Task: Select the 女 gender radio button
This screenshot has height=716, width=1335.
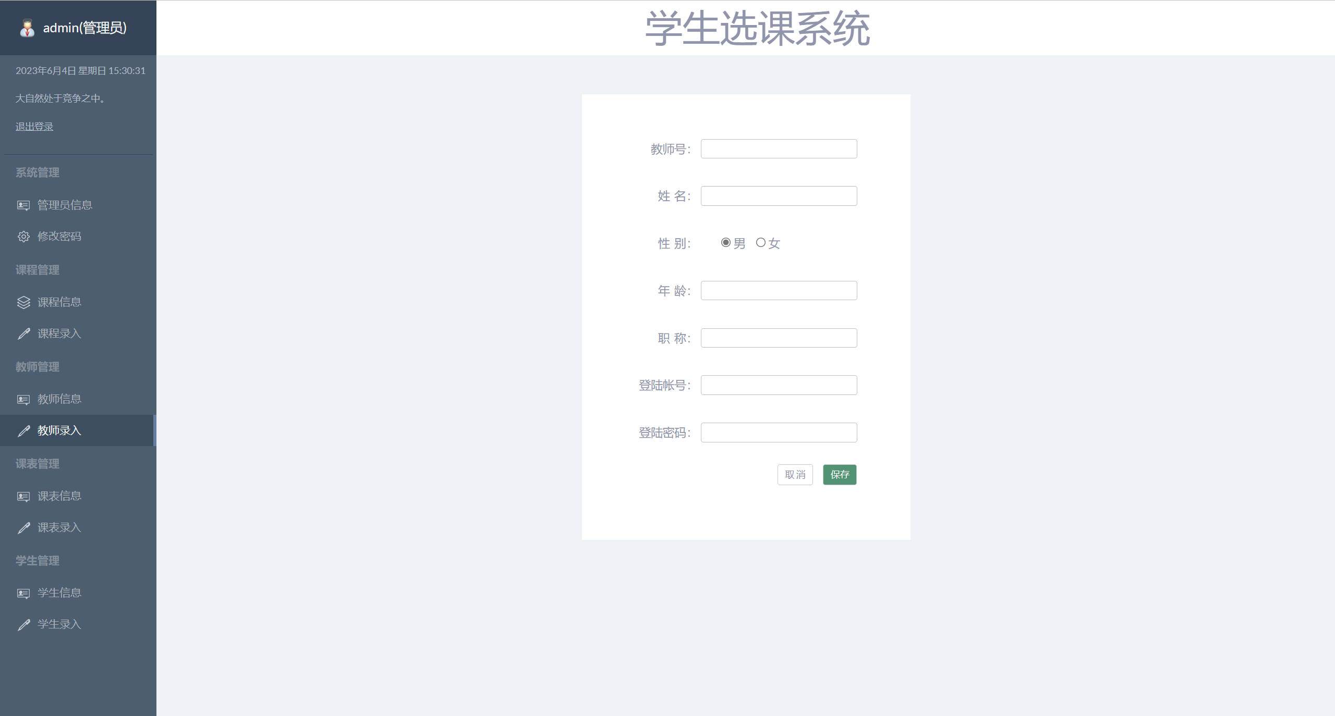Action: click(761, 242)
